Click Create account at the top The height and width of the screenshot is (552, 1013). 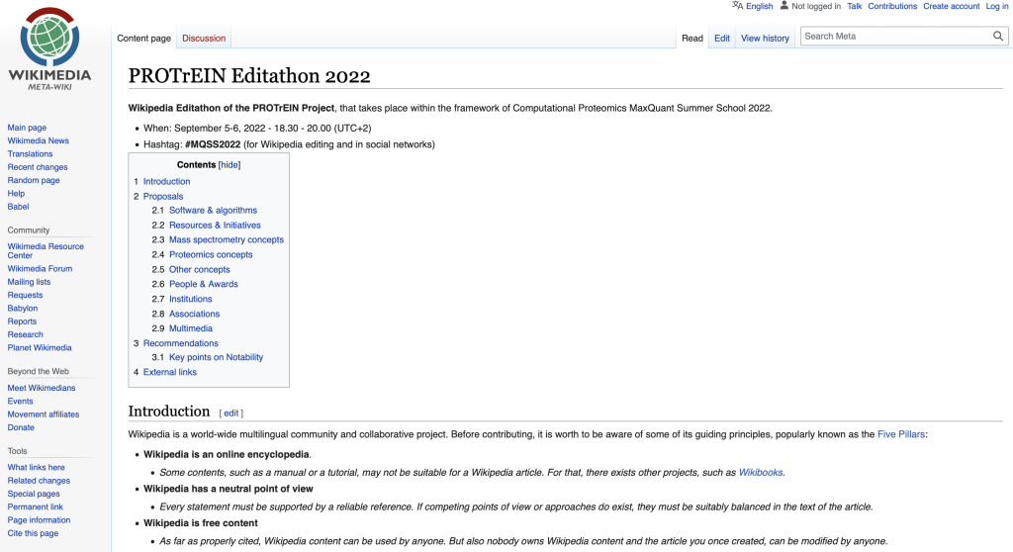point(951,6)
